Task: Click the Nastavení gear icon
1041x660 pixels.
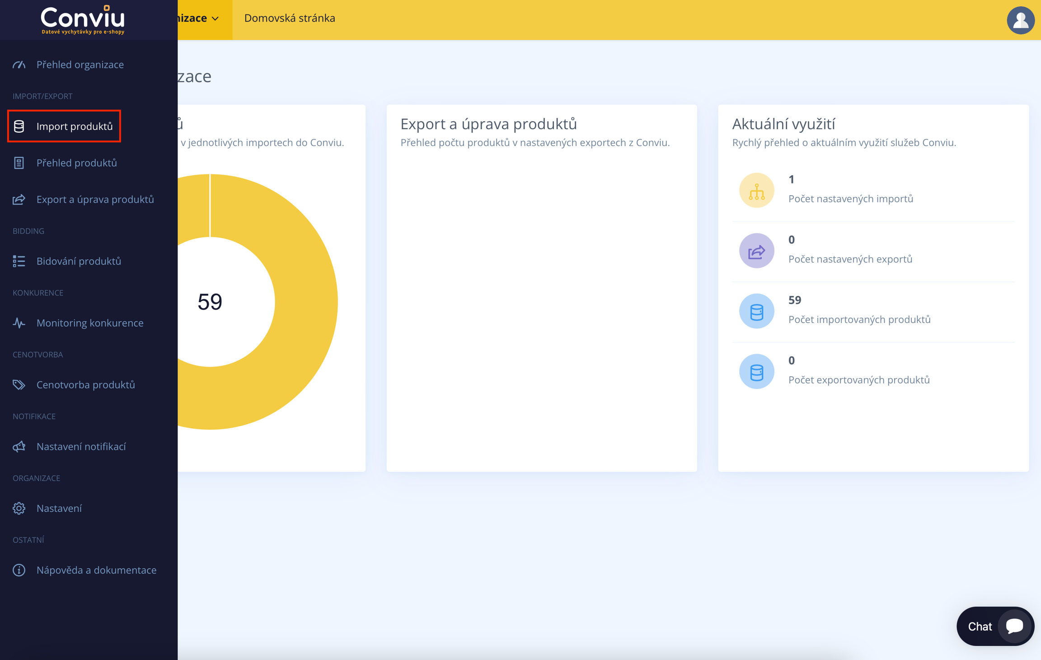Action: (19, 509)
